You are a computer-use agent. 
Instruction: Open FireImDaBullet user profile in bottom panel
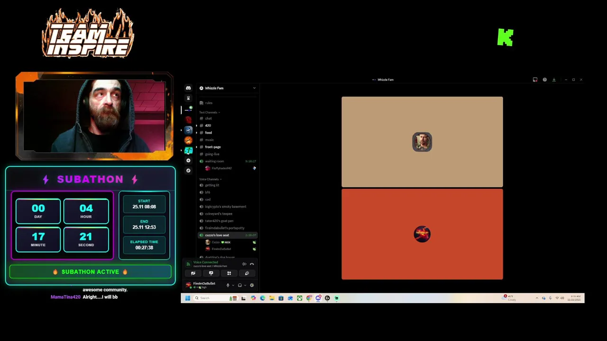(x=201, y=285)
